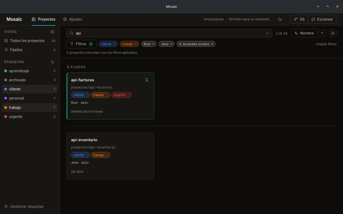Viewport: 343px width, 214px height.
Task: Click Escanear to rescan projects
Action: click(322, 19)
